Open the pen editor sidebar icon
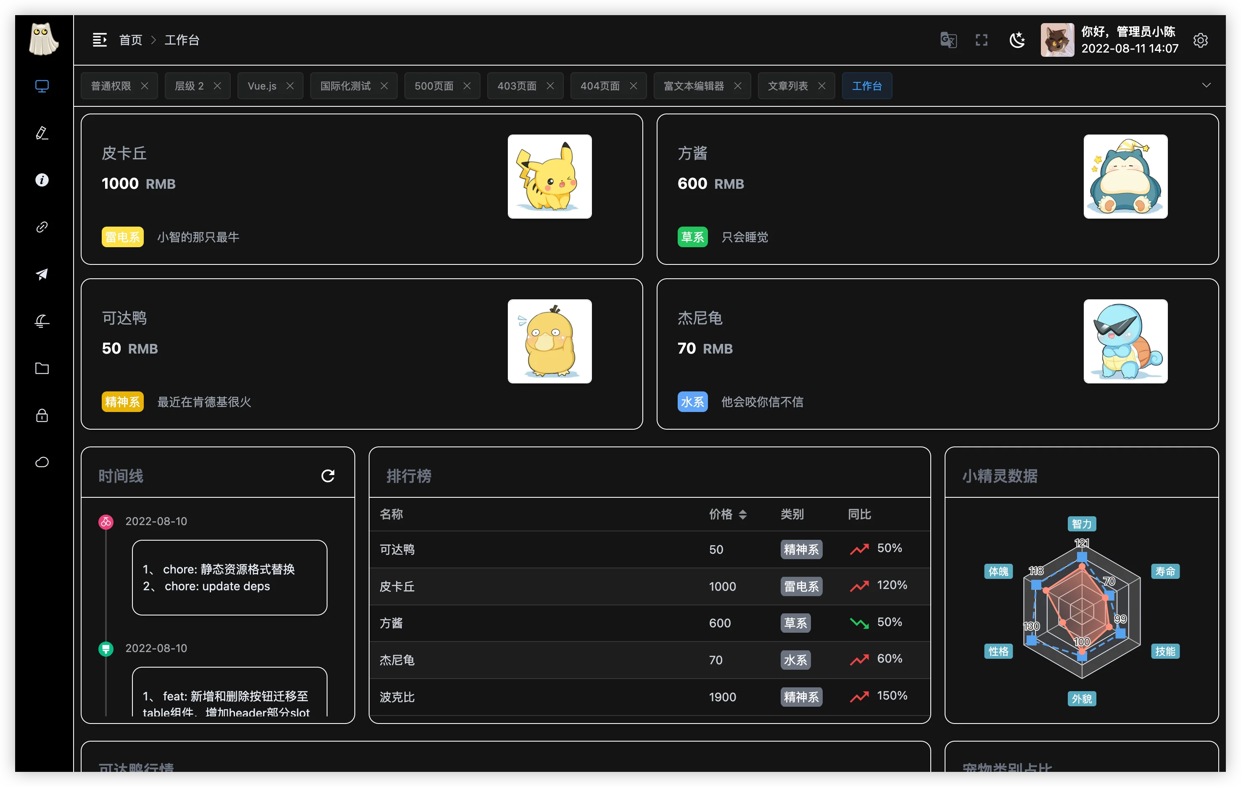The image size is (1241, 787). pyautogui.click(x=42, y=133)
